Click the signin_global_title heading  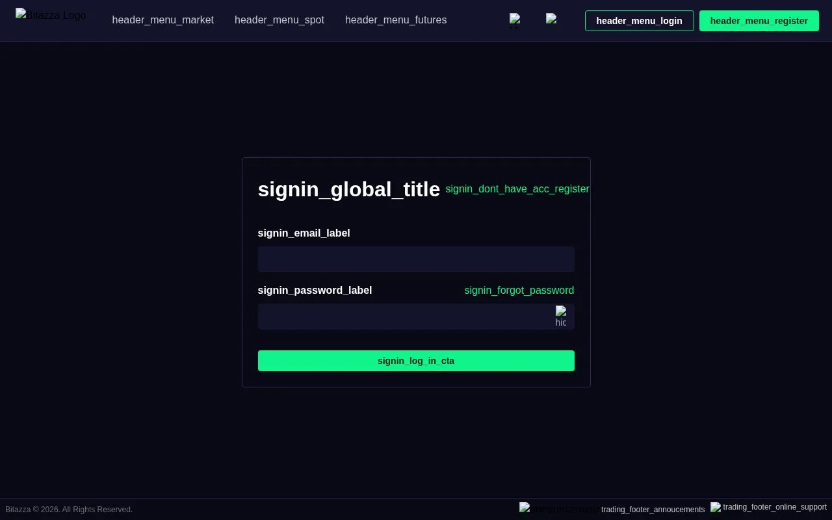point(349,189)
